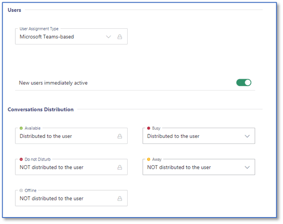The image size is (283, 224).
Task: Click the green Available status icon
Action: coord(21,128)
